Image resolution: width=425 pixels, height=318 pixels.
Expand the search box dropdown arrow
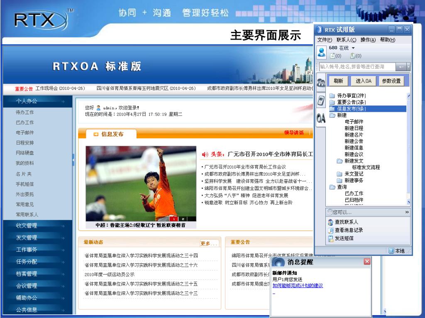click(x=408, y=67)
